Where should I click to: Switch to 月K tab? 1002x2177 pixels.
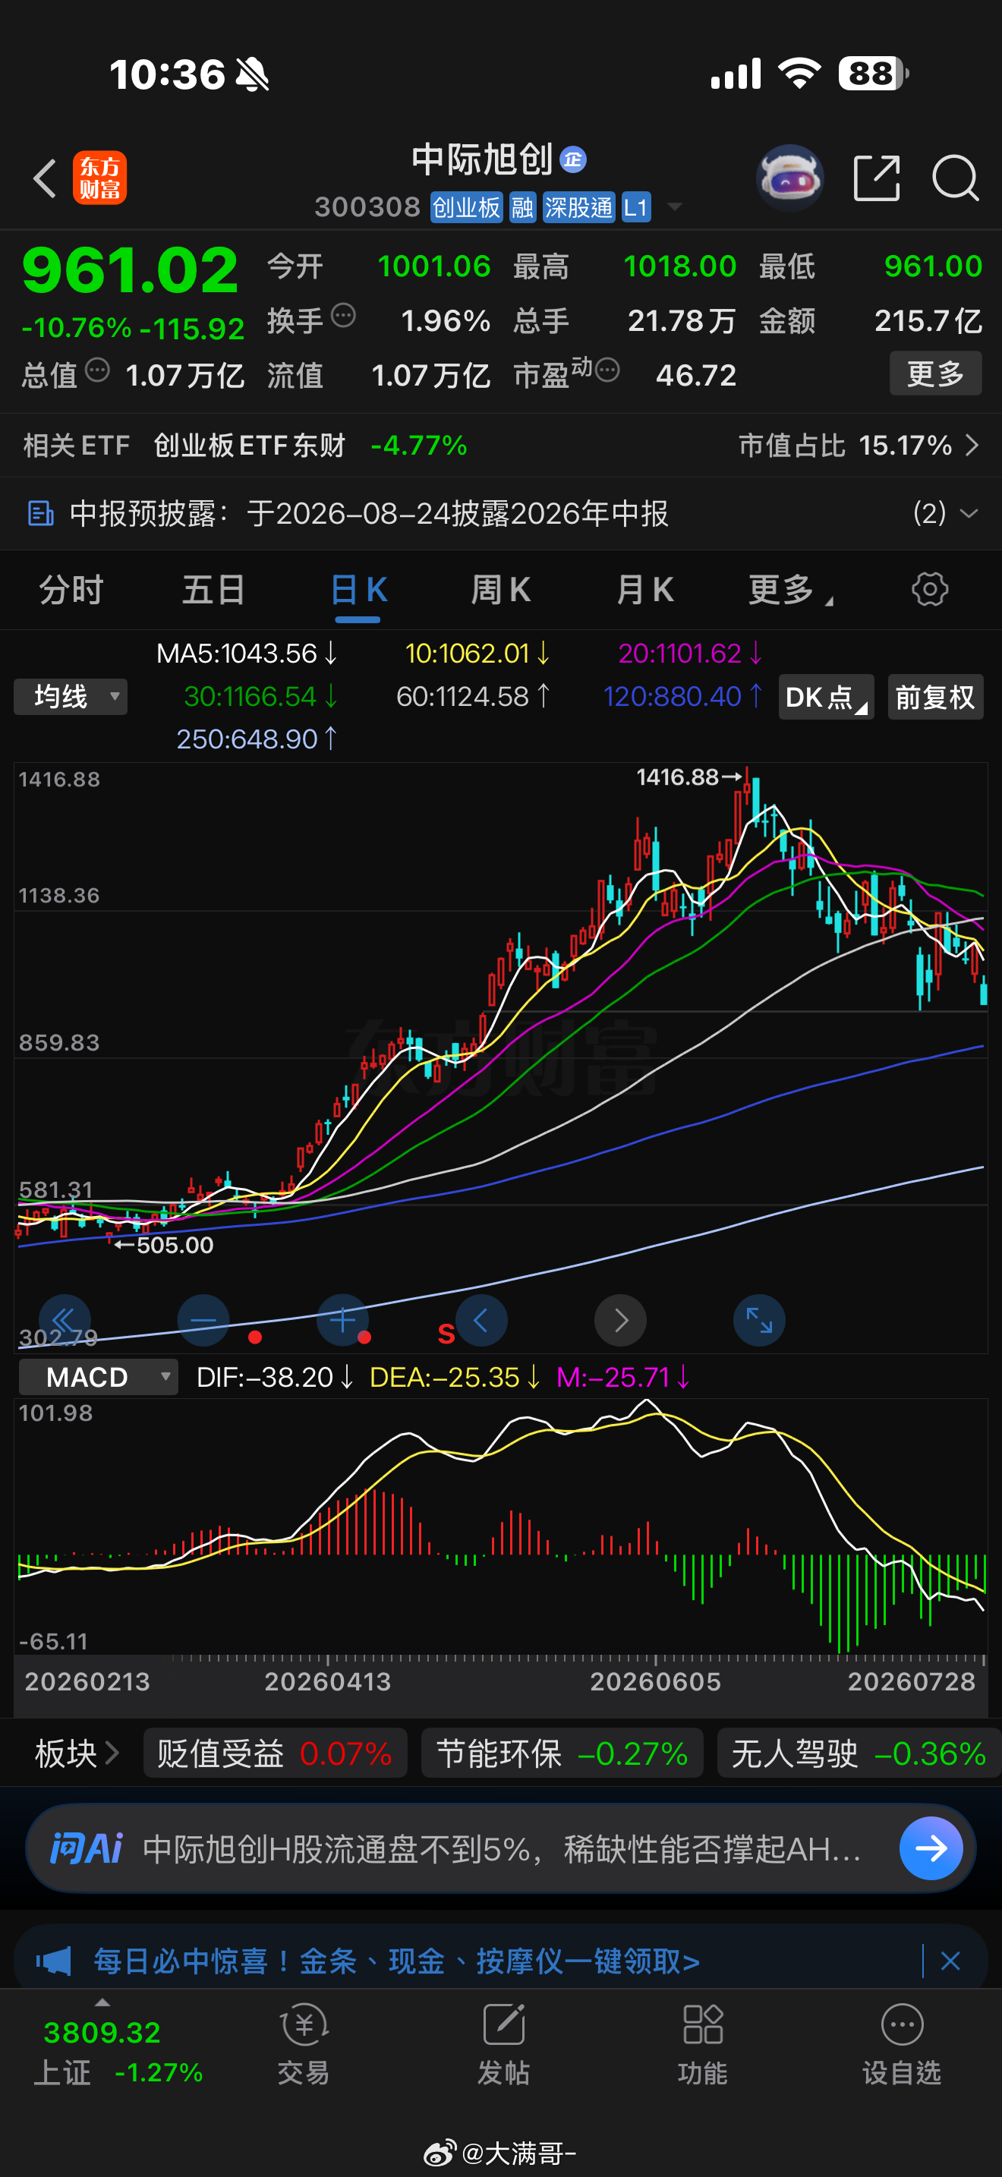click(644, 589)
